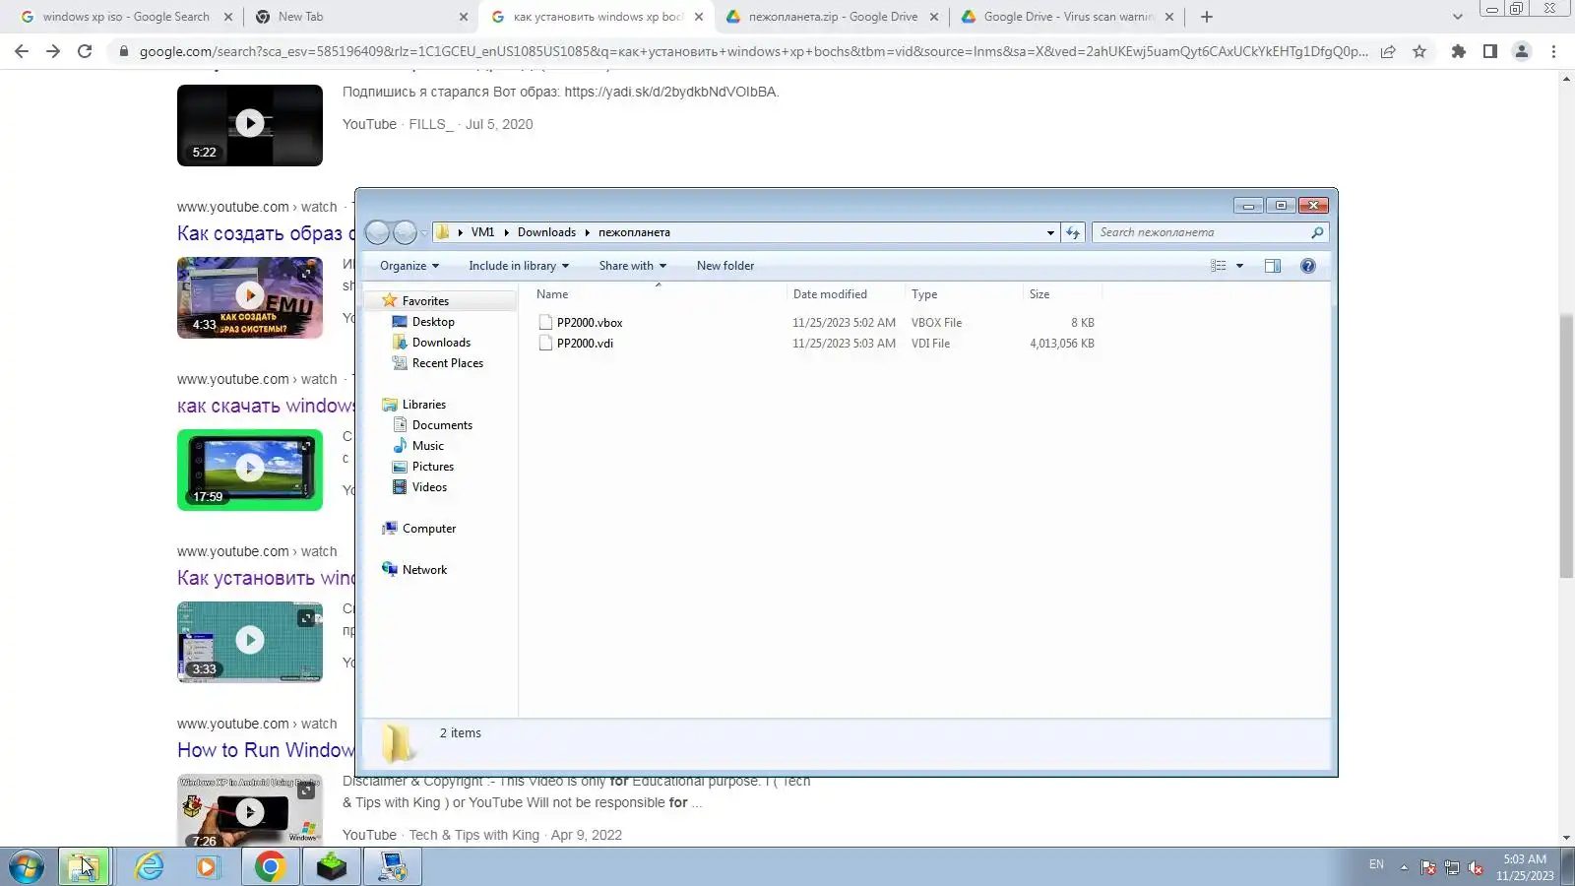
Task: Open the 4:33 video thumbnail
Action: [x=250, y=297]
